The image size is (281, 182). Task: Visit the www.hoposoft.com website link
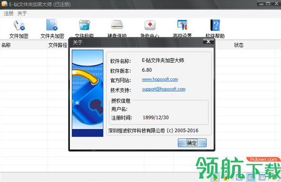point(160,79)
